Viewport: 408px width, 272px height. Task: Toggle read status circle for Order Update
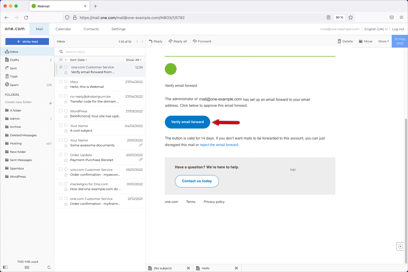click(66, 155)
